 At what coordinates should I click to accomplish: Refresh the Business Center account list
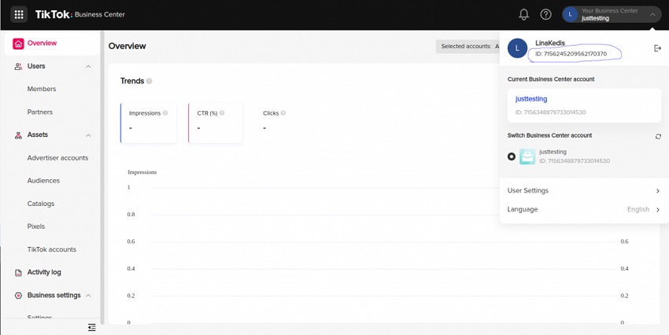click(x=657, y=136)
